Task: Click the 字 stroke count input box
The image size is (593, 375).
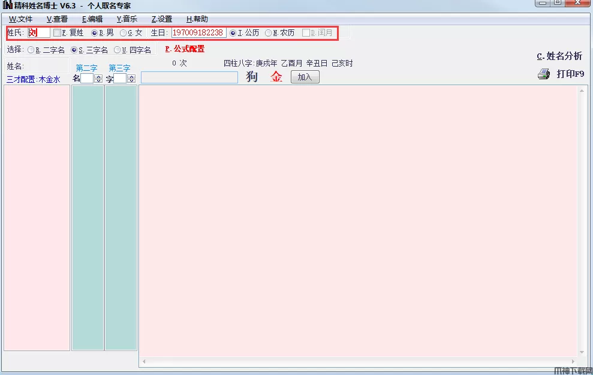Action: (x=121, y=79)
